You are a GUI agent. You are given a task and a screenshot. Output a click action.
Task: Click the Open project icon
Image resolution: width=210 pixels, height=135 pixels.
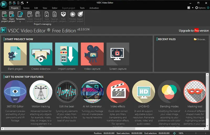[x=12, y=14]
